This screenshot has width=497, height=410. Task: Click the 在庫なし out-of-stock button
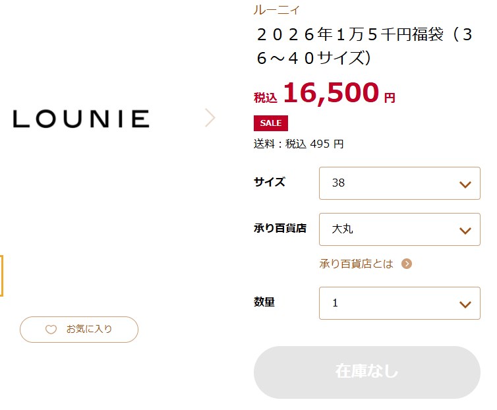(366, 372)
